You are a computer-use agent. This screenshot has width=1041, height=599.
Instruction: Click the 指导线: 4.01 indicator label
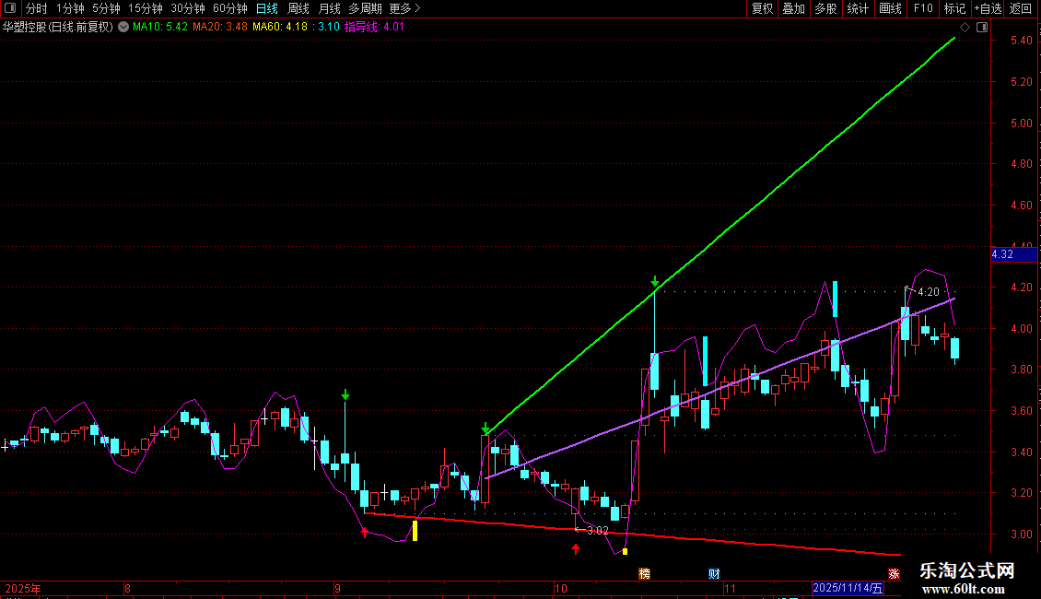(374, 27)
